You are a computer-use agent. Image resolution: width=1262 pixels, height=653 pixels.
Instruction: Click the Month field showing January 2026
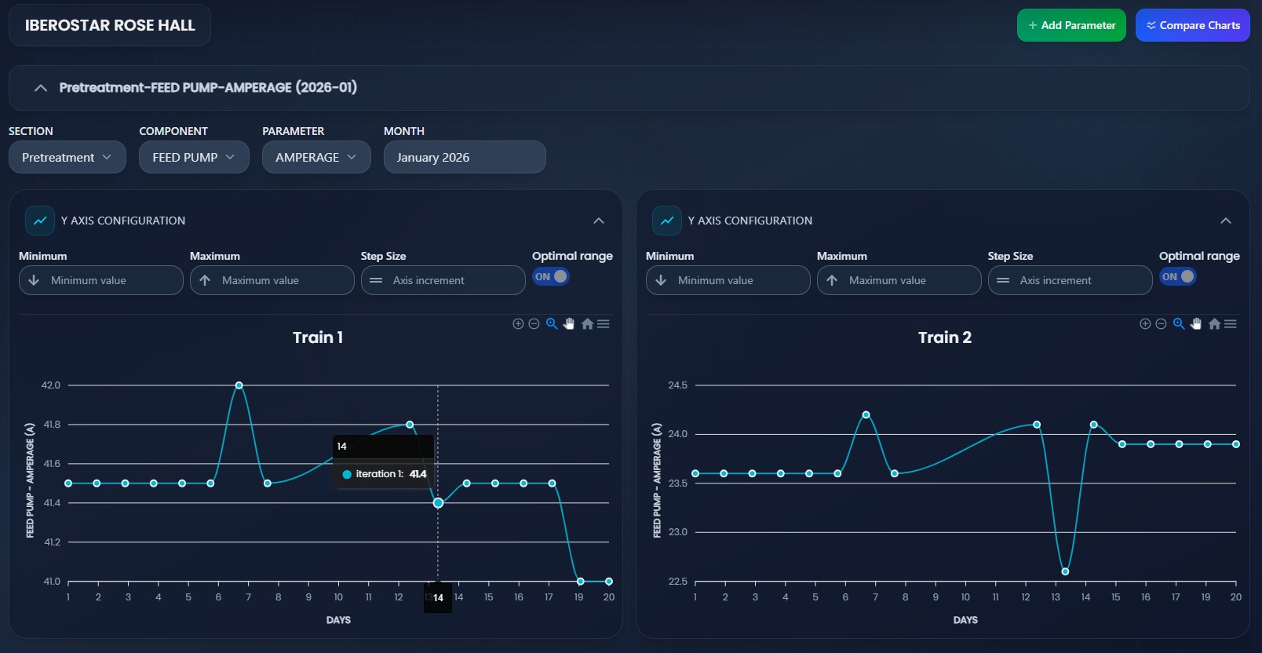click(464, 157)
